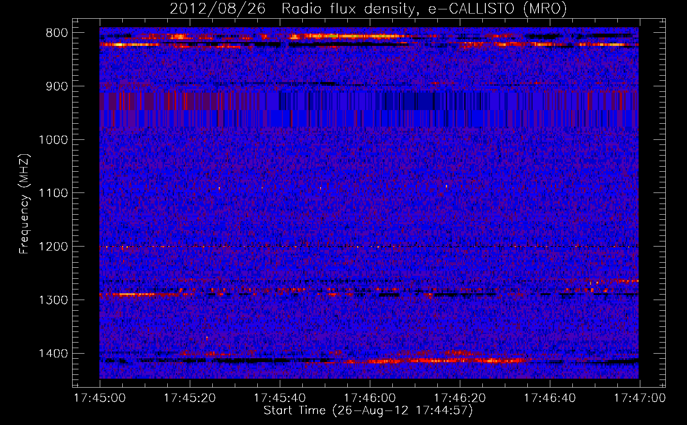
Task: Click the 1300 frequency tick label
Action: point(53,300)
